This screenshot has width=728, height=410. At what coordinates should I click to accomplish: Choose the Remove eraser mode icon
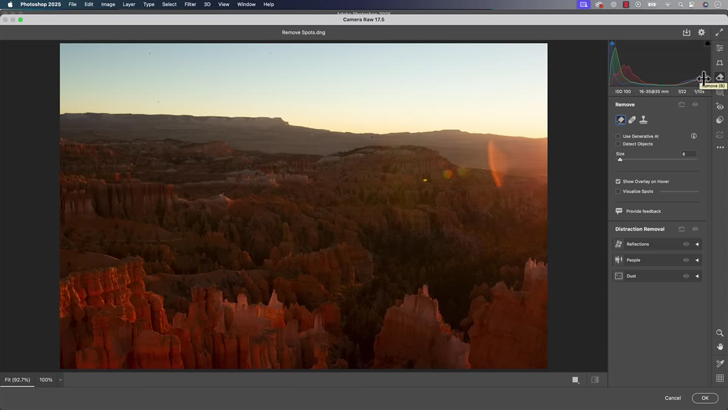coord(620,120)
